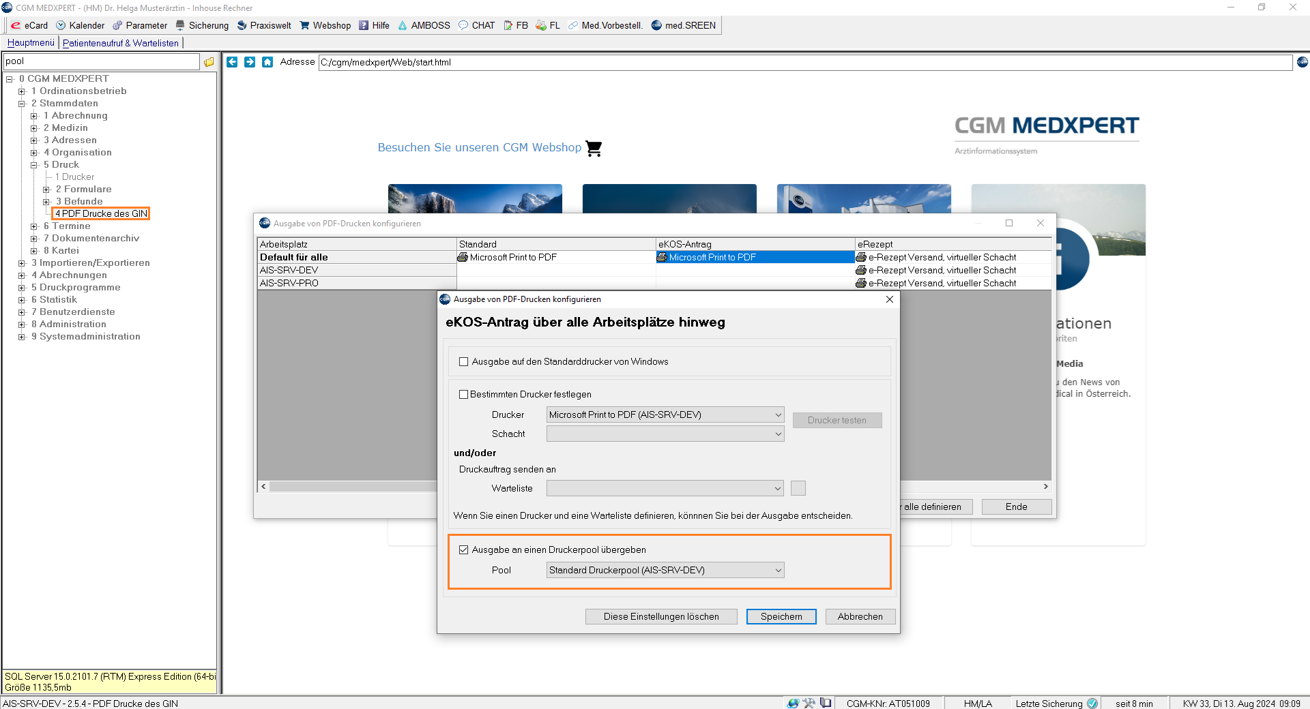1310x709 pixels.
Task: Open the Warteliste dropdown
Action: point(665,488)
